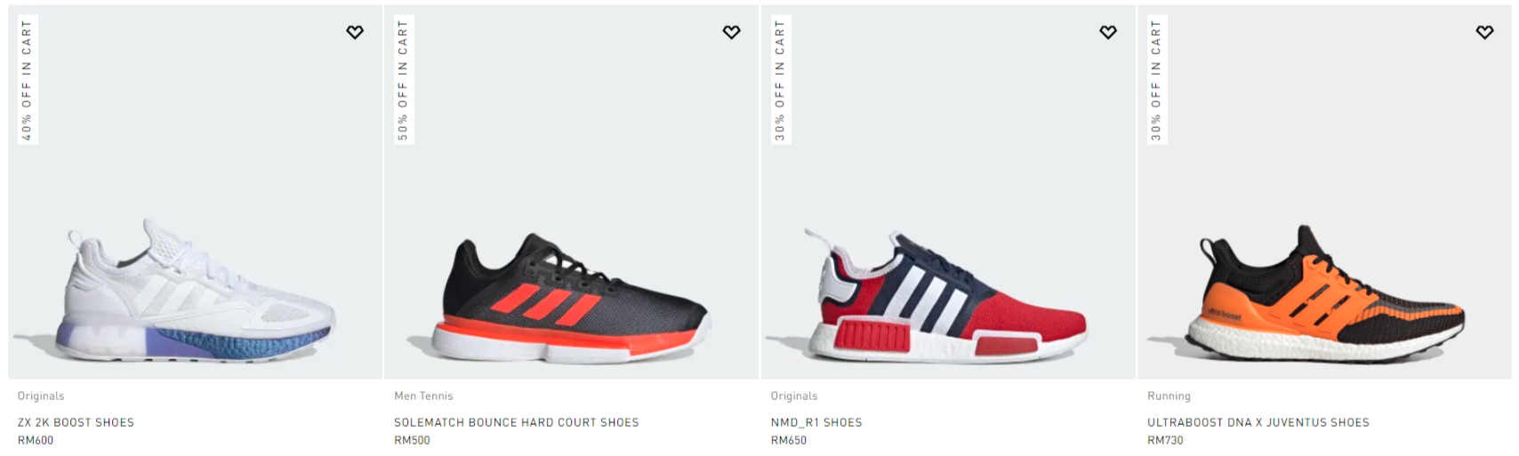Click the Men Tennis category label
This screenshot has height=456, width=1519.
tap(423, 396)
